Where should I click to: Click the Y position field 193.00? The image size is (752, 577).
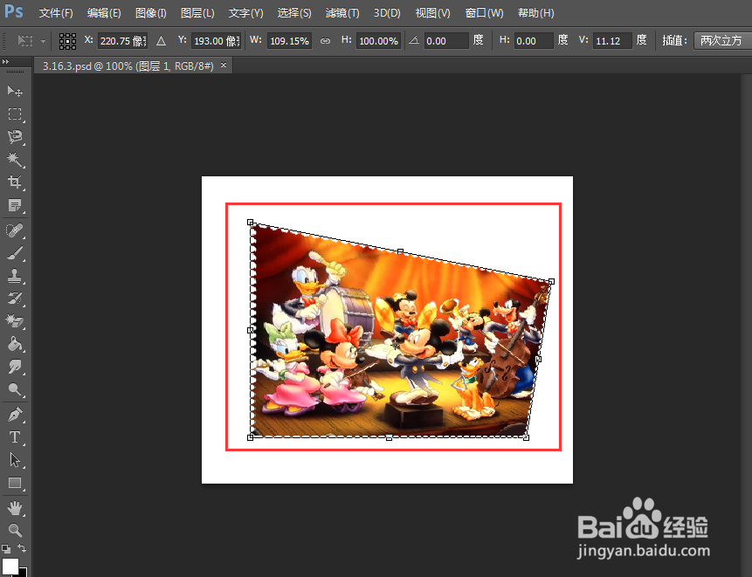click(x=217, y=41)
